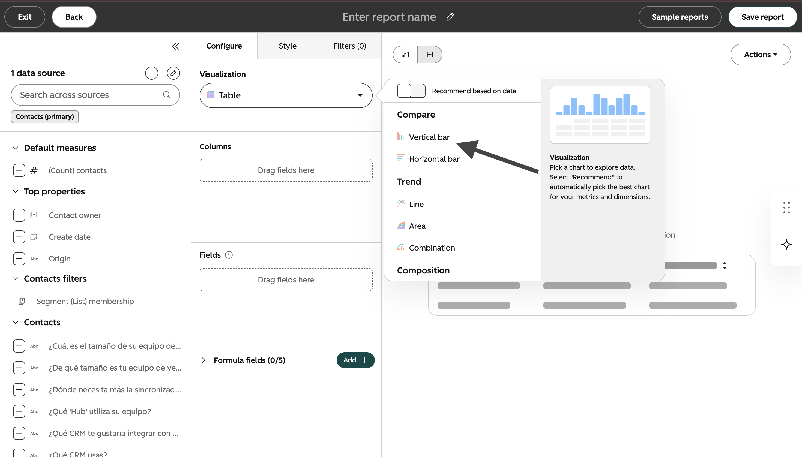
Task: Click the Fields drag fields drop zone
Action: (286, 280)
